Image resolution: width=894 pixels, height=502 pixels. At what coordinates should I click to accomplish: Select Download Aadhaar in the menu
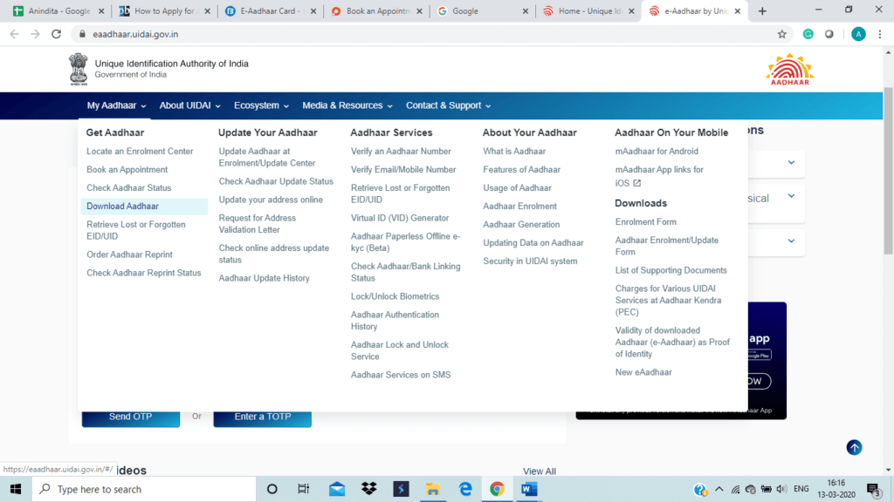tap(123, 207)
